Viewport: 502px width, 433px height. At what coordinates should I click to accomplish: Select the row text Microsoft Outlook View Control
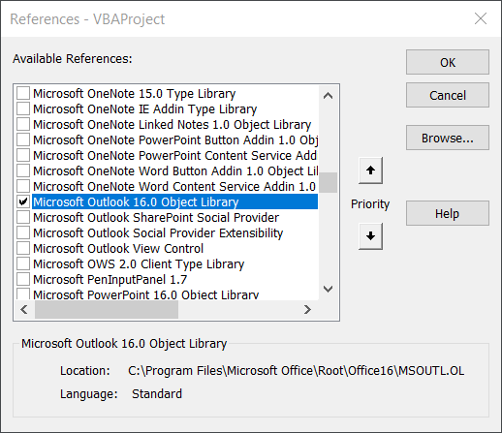[x=118, y=249]
